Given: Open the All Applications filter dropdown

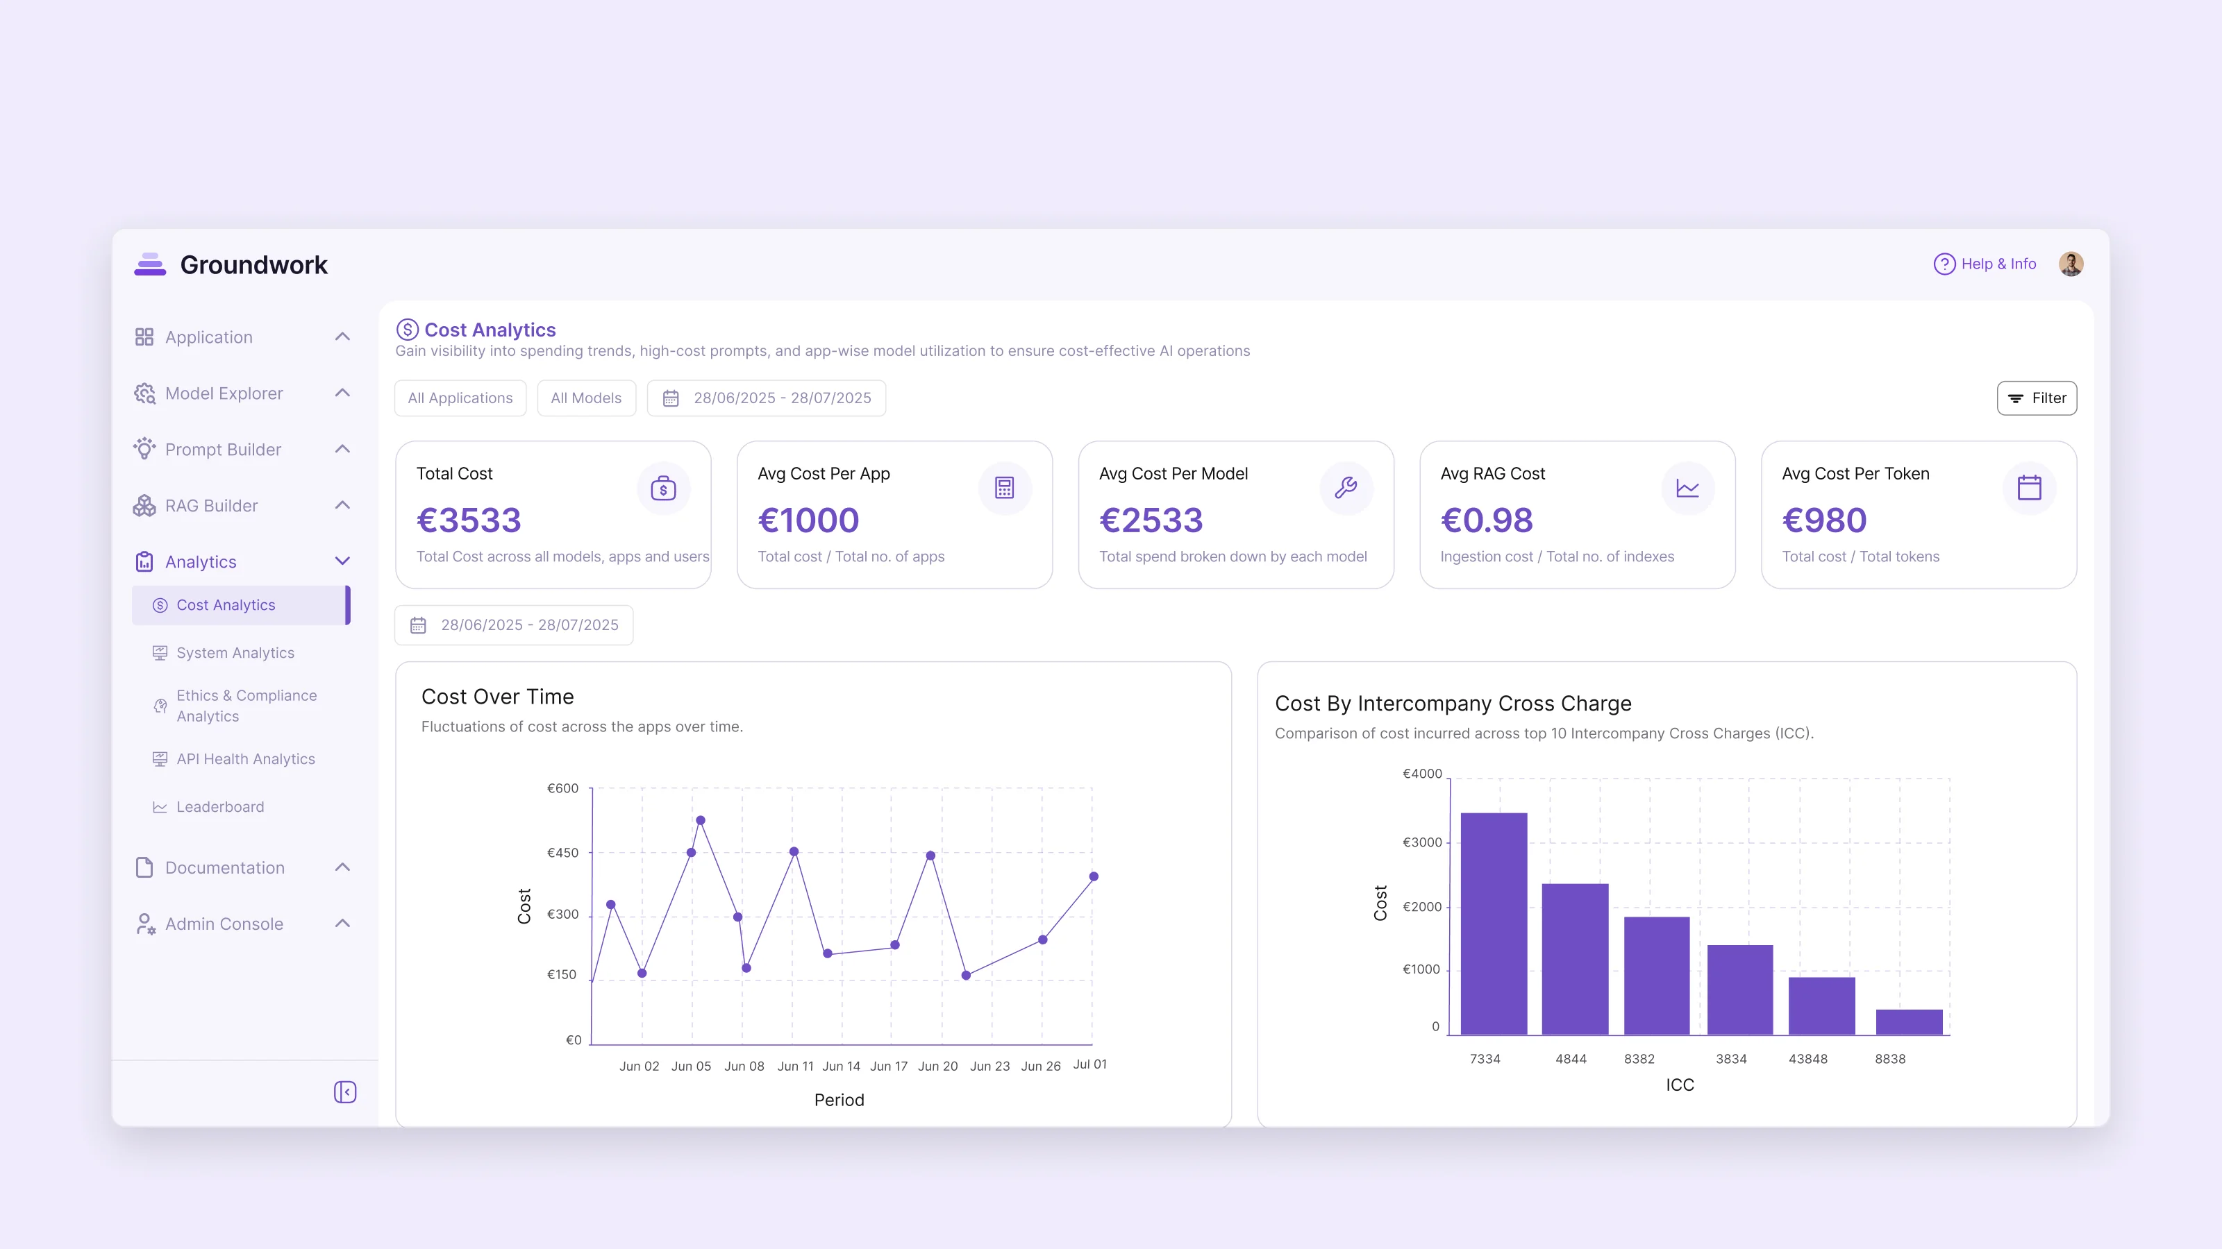Looking at the screenshot, I should click(460, 398).
